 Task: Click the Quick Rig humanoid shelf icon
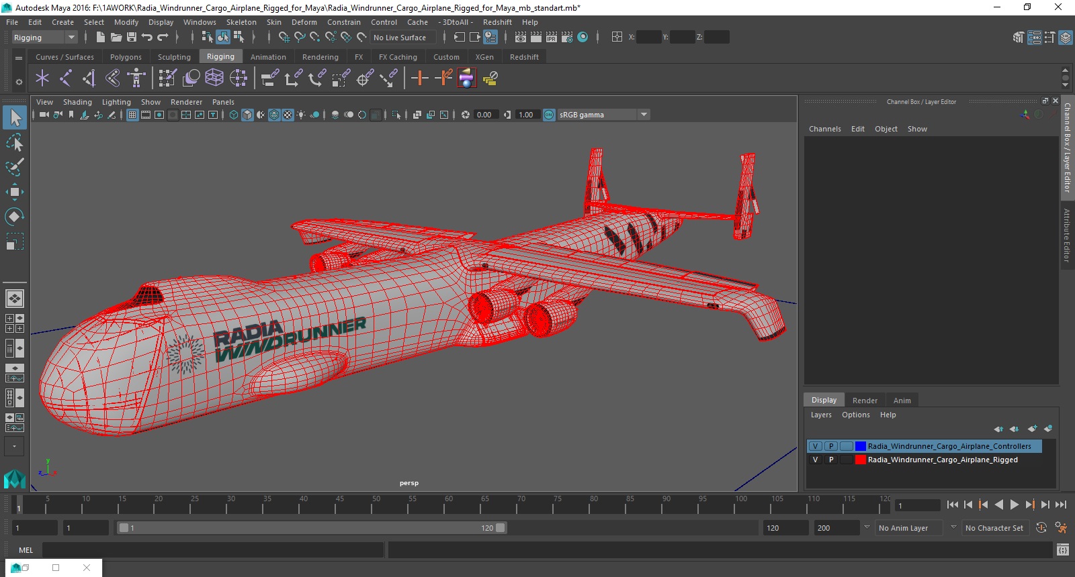[x=136, y=78]
